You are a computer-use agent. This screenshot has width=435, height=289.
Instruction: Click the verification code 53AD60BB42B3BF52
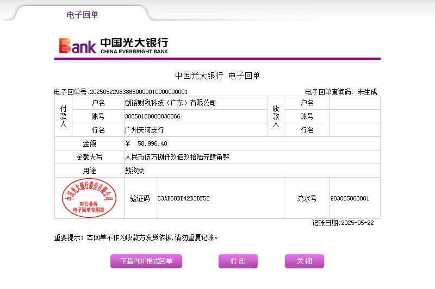(x=183, y=198)
